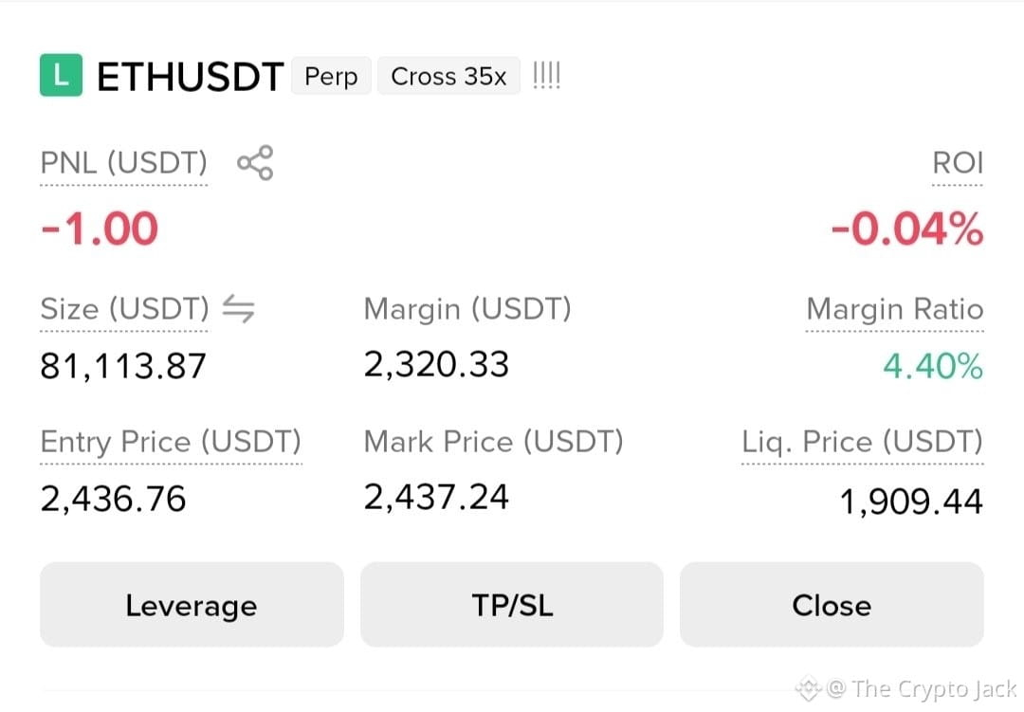Image resolution: width=1024 pixels, height=712 pixels.
Task: Tap the Size (USDT) label
Action: 124,309
